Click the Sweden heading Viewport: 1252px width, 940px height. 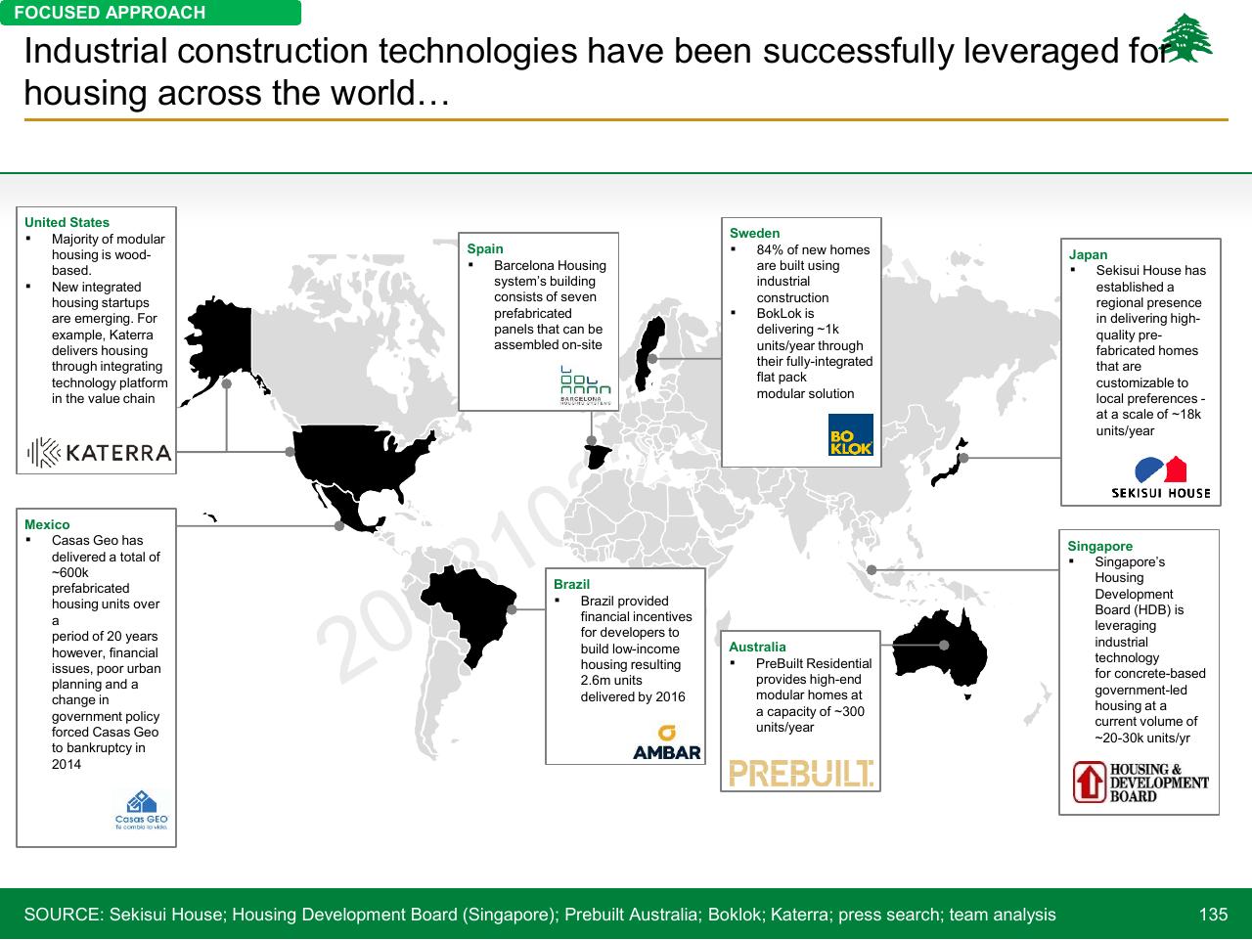(755, 233)
